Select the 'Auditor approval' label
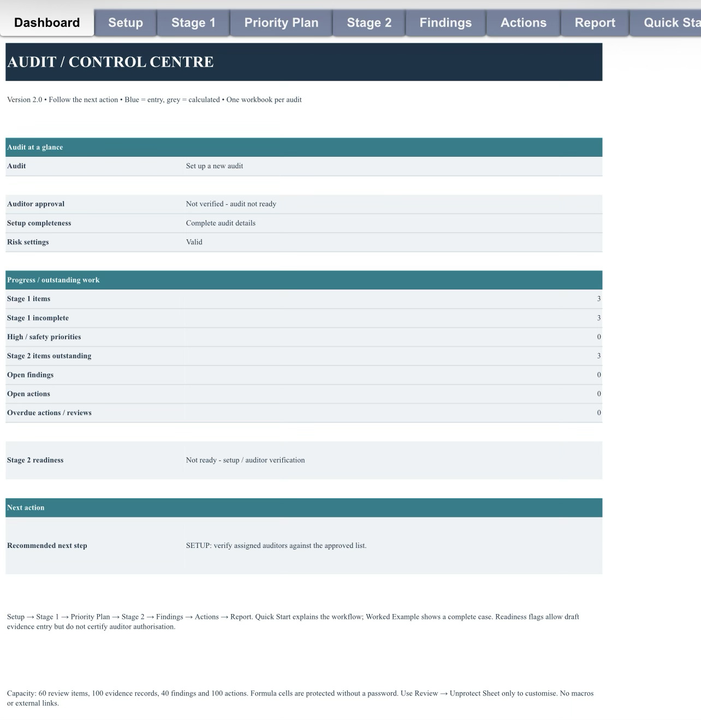Screen dimensions: 701x720 (36, 204)
